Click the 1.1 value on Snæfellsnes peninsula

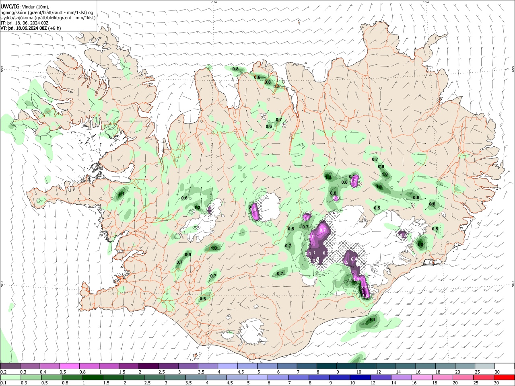(122, 194)
